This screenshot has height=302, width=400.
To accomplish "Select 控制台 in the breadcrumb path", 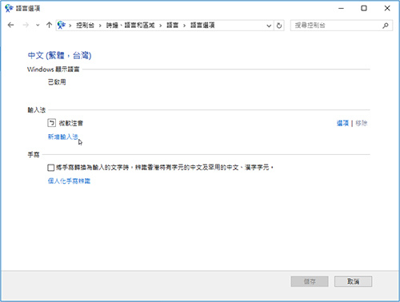I will 85,26.
